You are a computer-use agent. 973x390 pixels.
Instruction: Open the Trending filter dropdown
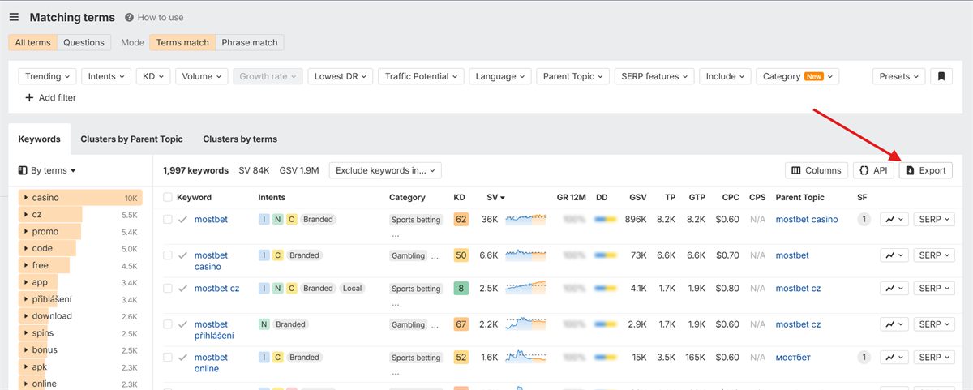[x=47, y=76]
